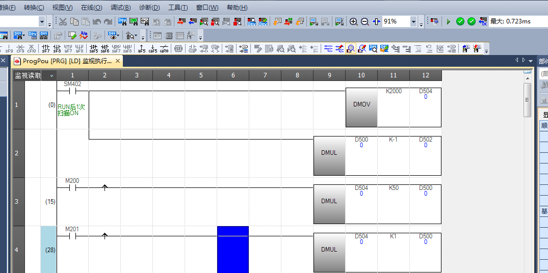Click the Copy icon in toolbar
This screenshot has height=273, width=548.
[74, 22]
